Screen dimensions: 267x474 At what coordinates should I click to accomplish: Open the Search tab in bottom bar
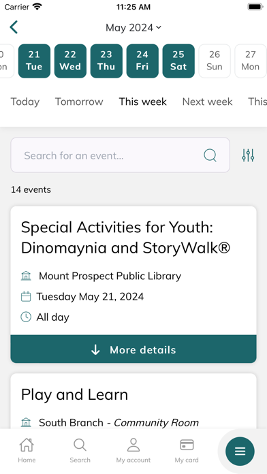[x=80, y=450]
